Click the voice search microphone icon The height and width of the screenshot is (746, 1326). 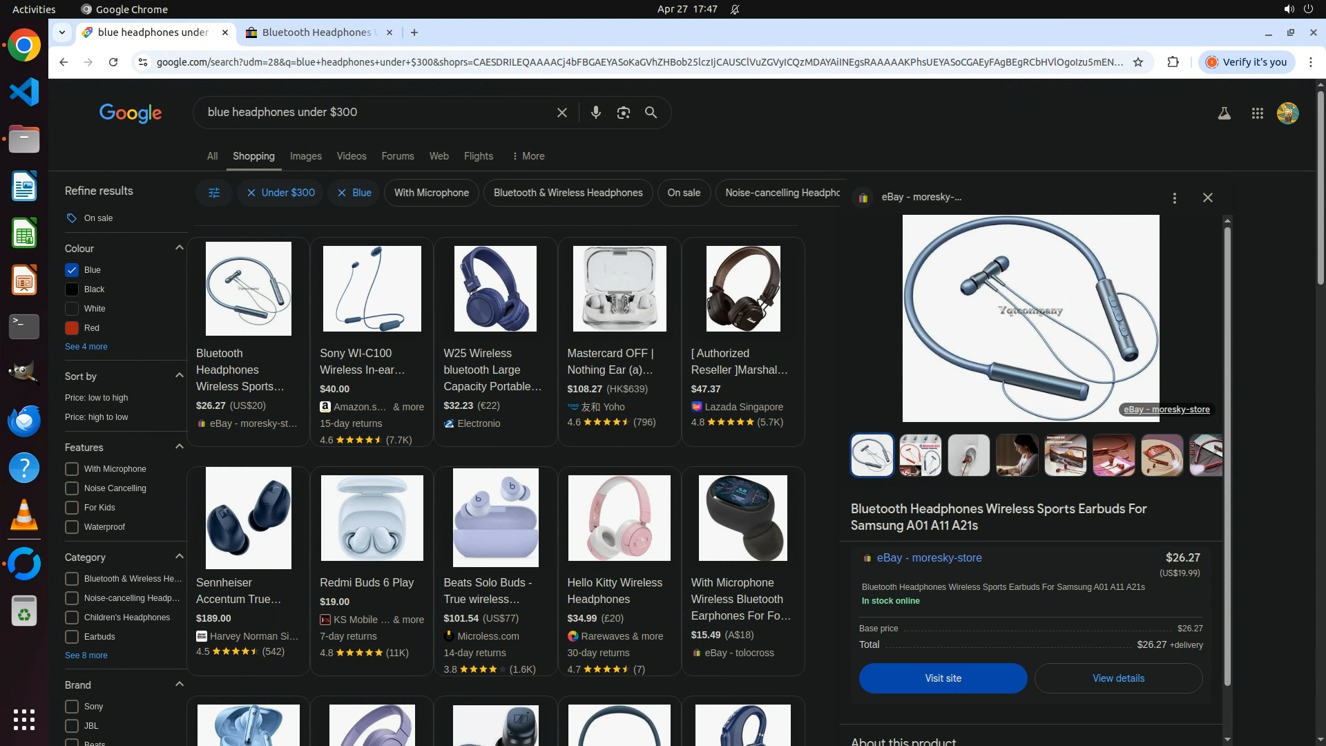coord(595,113)
